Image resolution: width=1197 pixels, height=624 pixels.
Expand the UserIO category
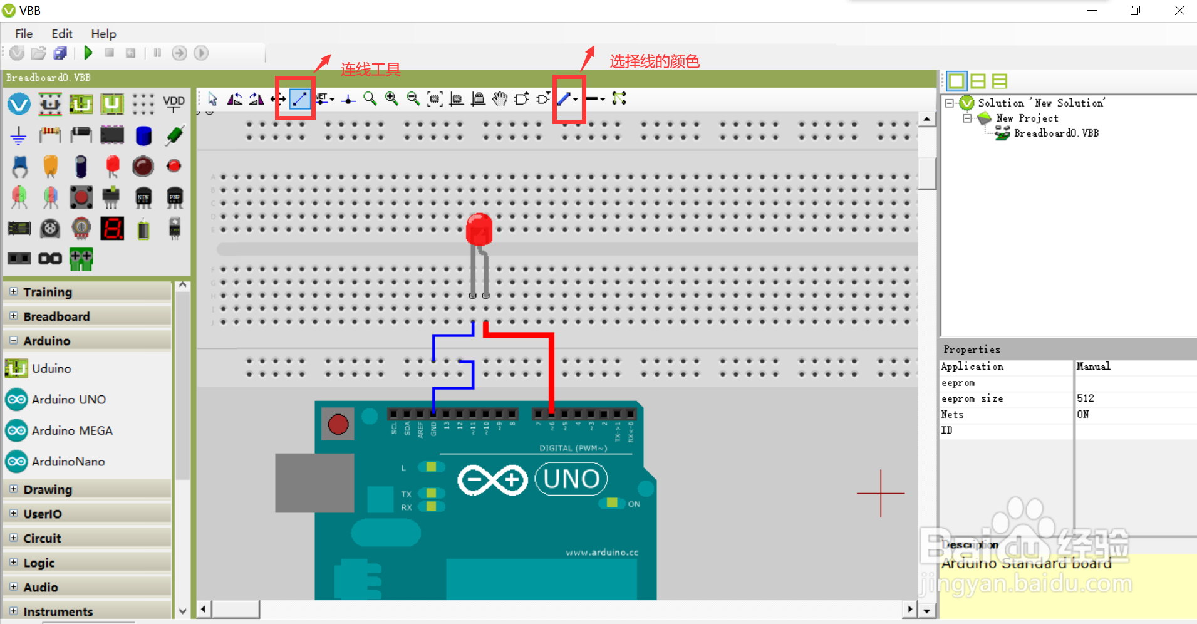pos(13,513)
